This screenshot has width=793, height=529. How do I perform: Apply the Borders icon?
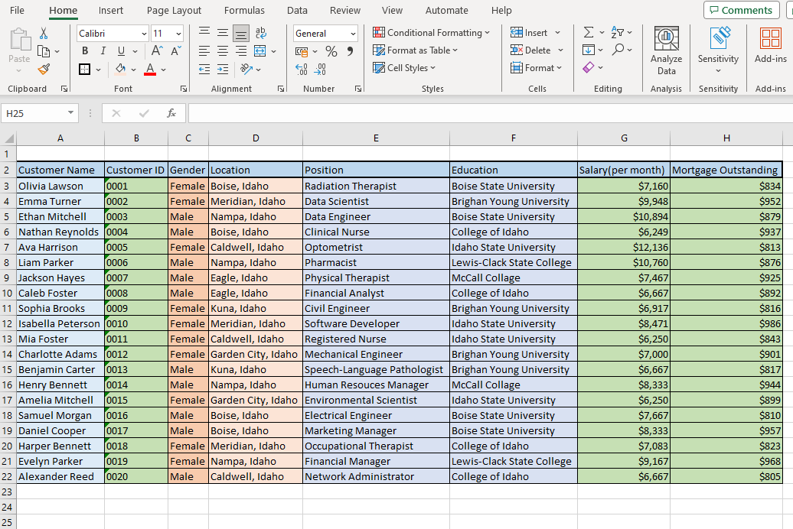[x=85, y=70]
